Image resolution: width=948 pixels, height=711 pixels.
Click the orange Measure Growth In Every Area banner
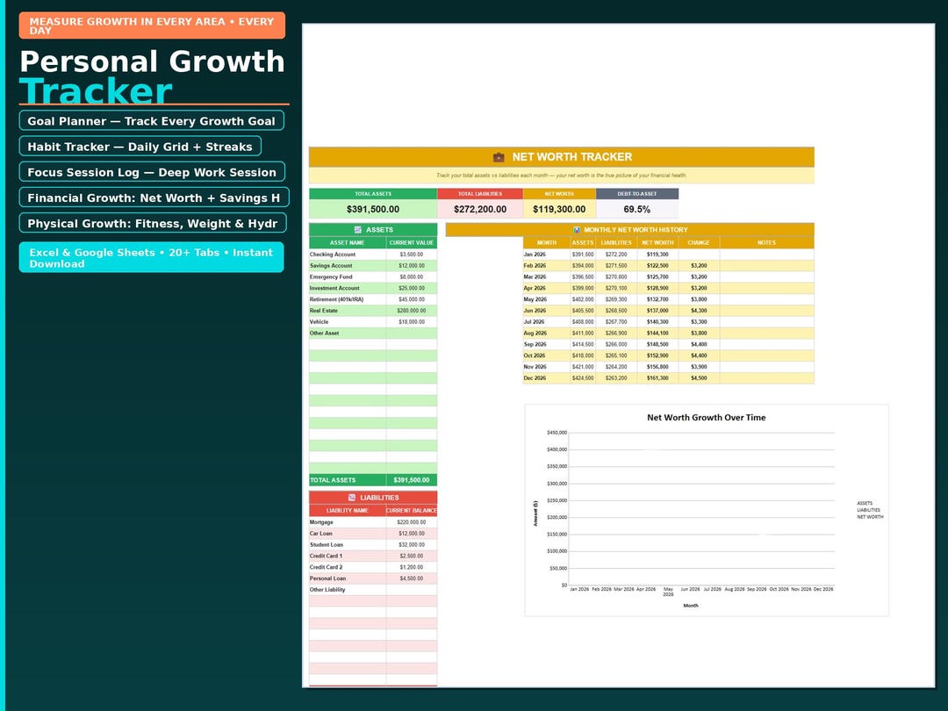point(152,25)
